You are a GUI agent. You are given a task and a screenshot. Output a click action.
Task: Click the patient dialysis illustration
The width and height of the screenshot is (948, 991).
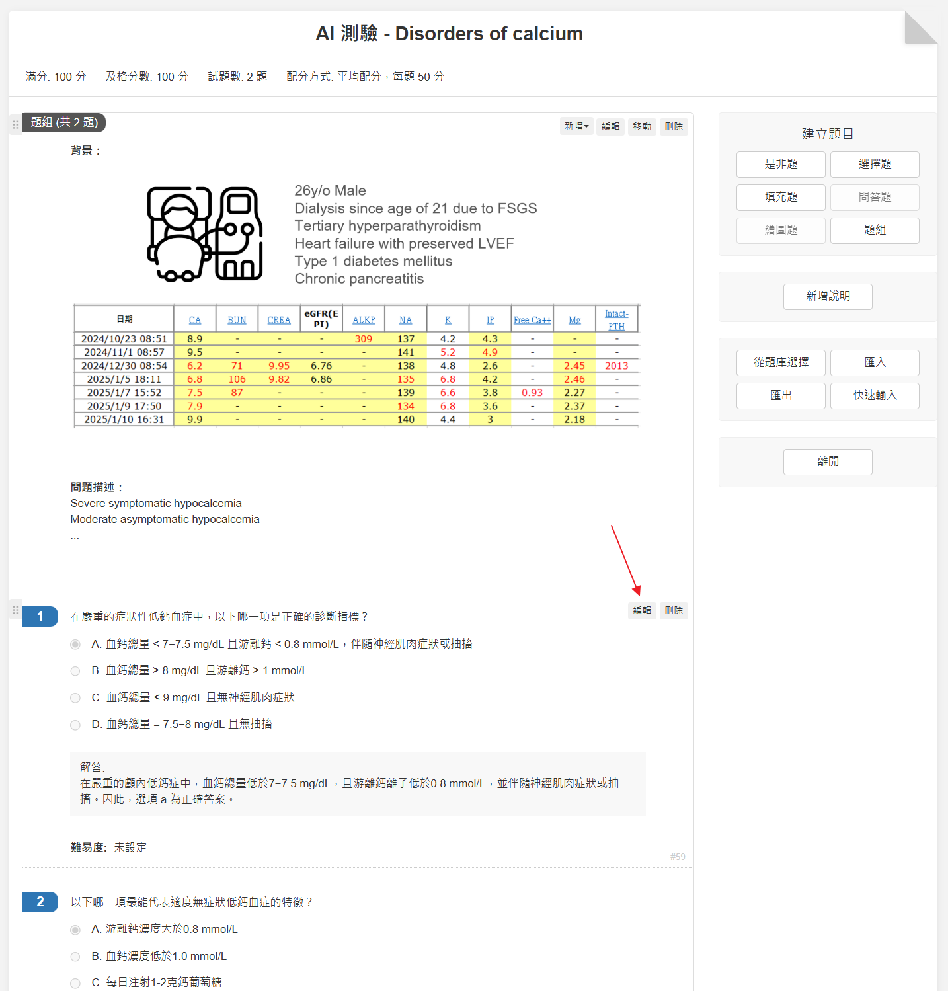coord(204,234)
